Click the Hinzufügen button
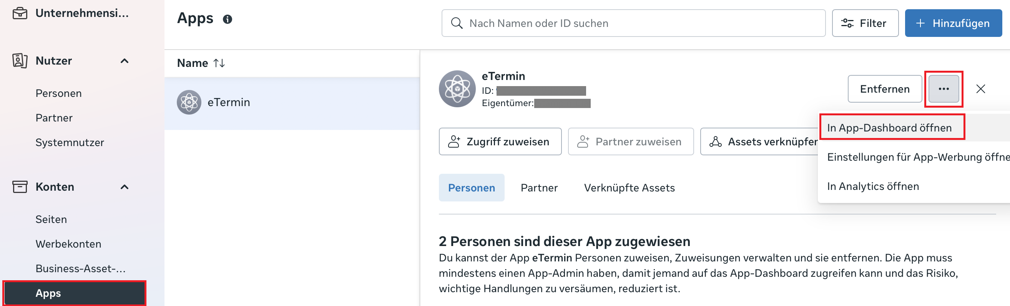 coord(953,23)
